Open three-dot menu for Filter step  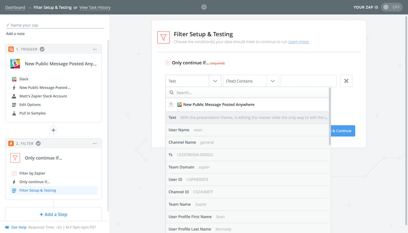pyautogui.click(x=95, y=144)
